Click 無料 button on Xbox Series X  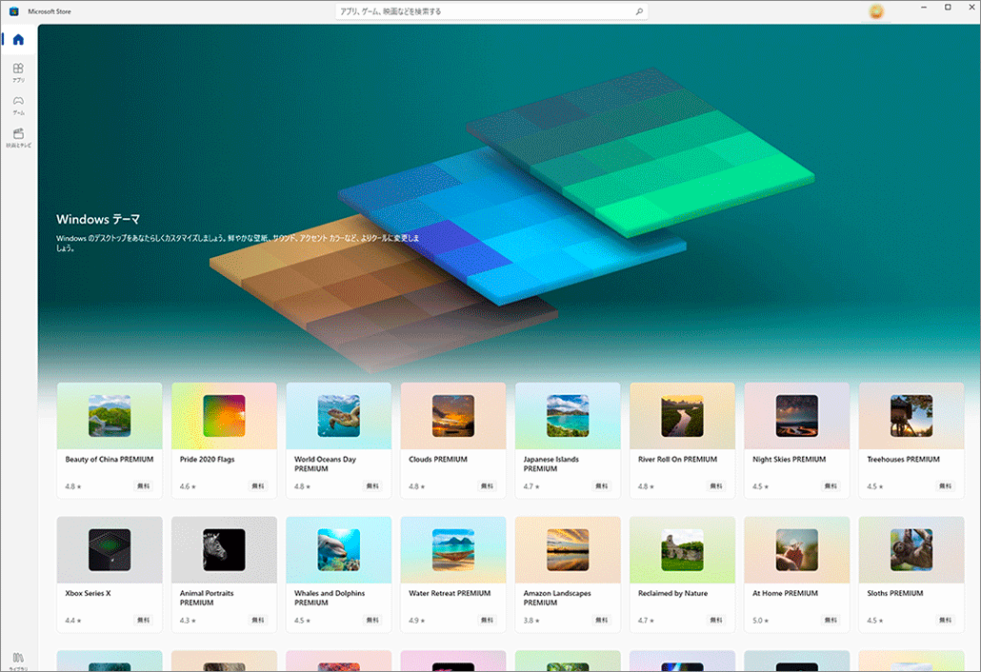(x=143, y=620)
